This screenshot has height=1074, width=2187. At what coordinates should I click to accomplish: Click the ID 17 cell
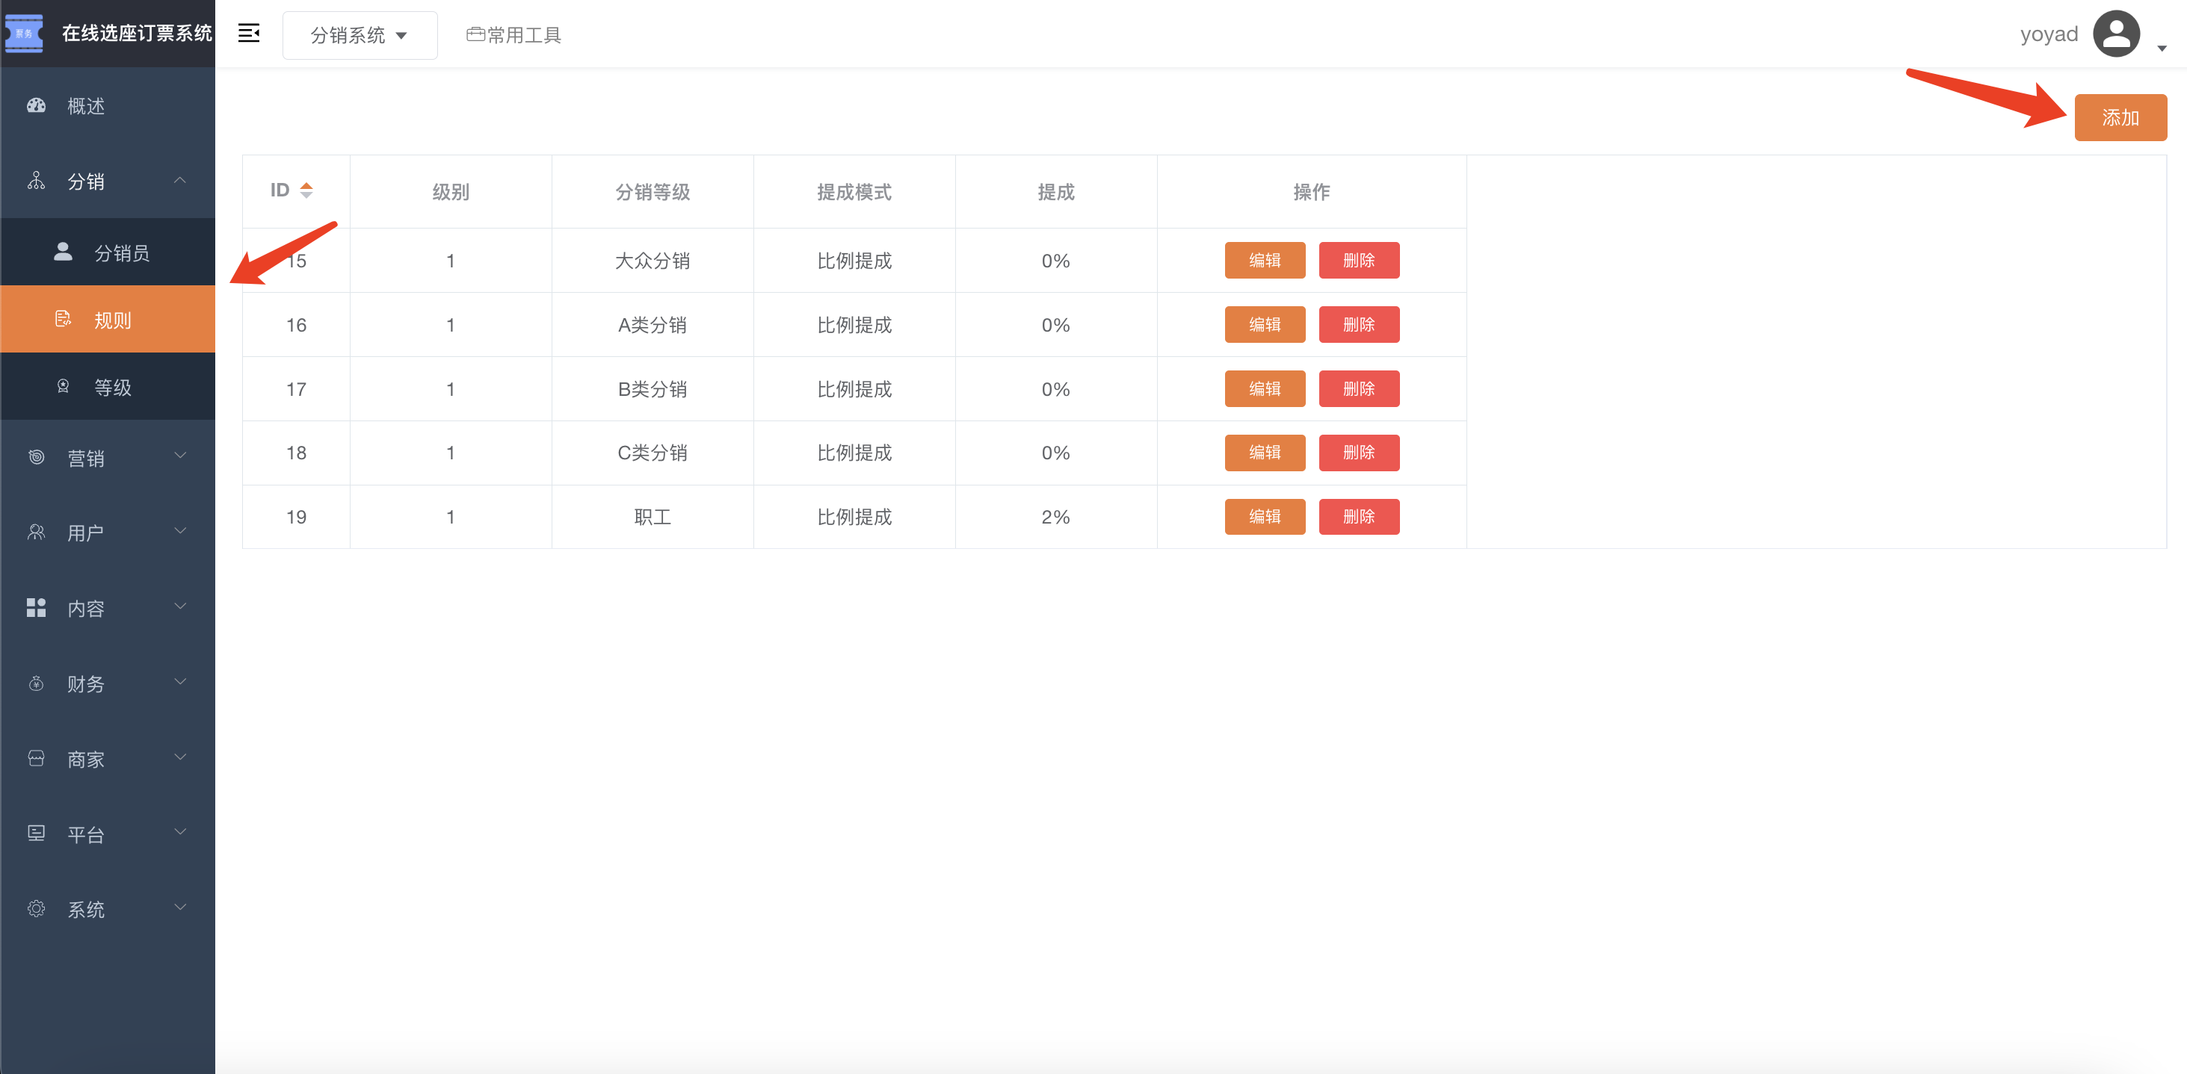point(296,389)
